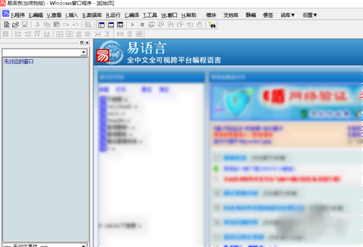Click the 模块 menu item

(x=211, y=15)
